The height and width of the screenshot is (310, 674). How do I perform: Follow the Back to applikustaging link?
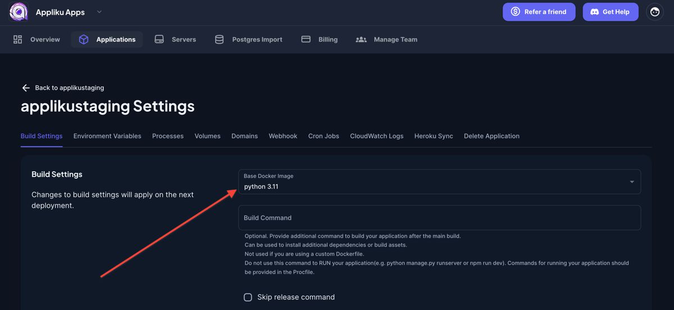[69, 88]
